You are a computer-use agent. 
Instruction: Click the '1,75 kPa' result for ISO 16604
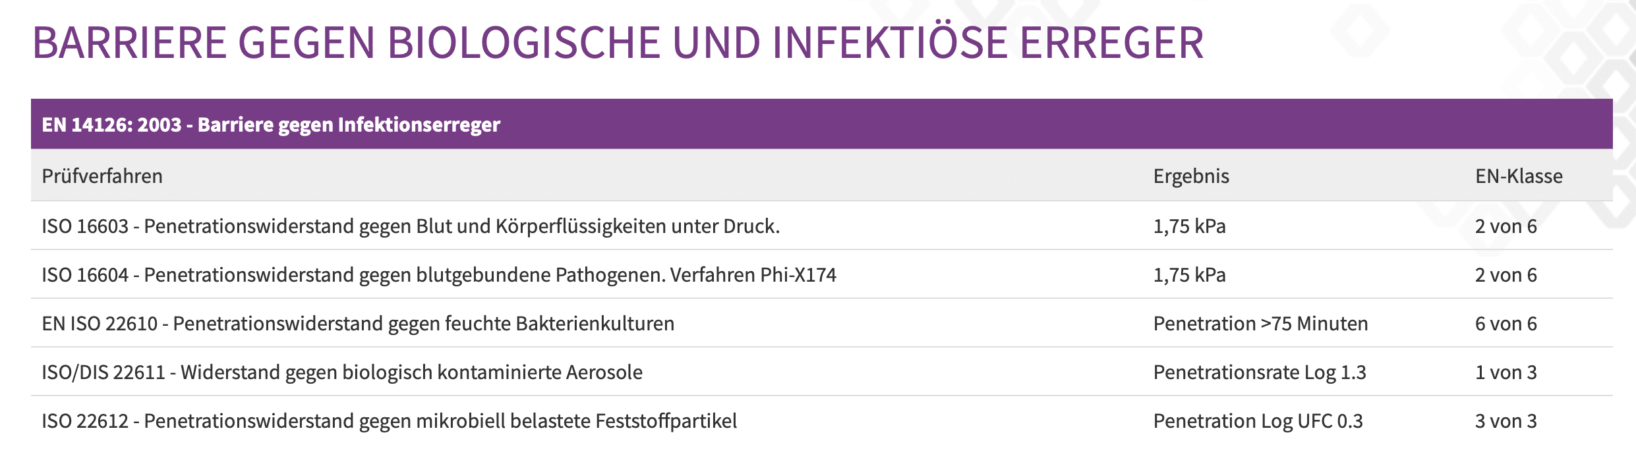coord(1189,275)
